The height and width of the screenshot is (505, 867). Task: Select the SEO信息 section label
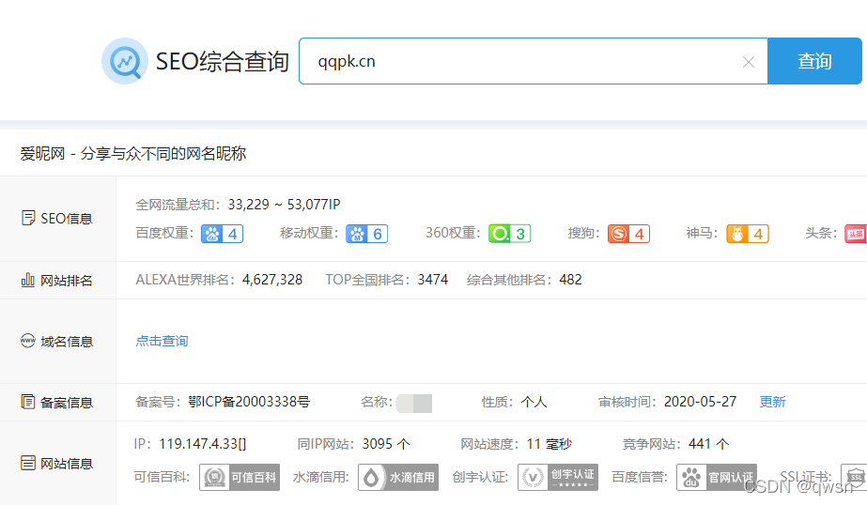point(67,219)
